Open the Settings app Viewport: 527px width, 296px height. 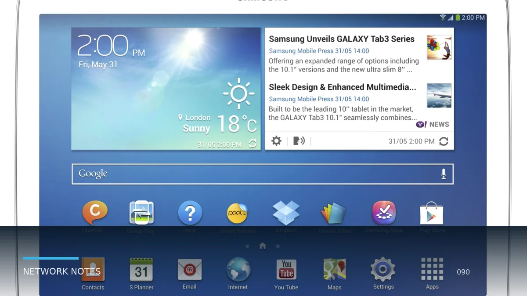coord(383,269)
